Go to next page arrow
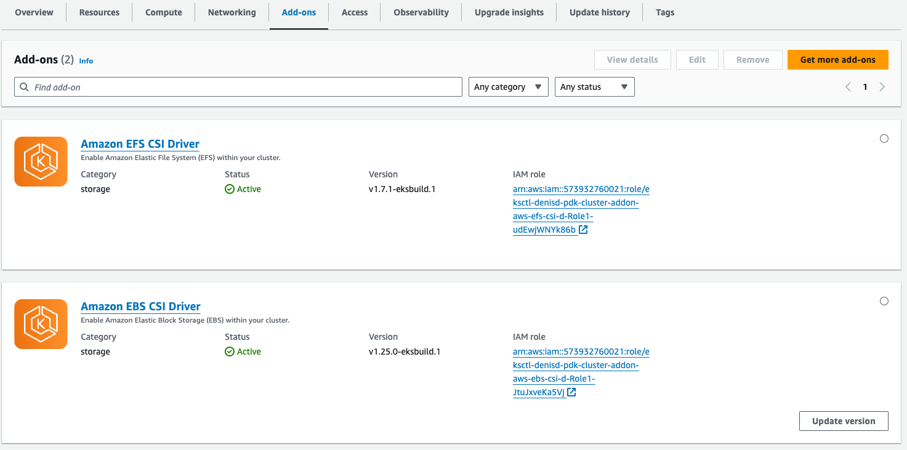 click(x=882, y=87)
